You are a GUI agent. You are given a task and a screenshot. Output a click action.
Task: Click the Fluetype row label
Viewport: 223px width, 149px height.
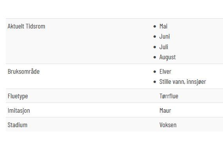pyautogui.click(x=18, y=96)
